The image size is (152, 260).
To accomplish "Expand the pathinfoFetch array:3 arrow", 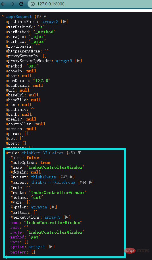I will pyautogui.click(x=64, y=22).
